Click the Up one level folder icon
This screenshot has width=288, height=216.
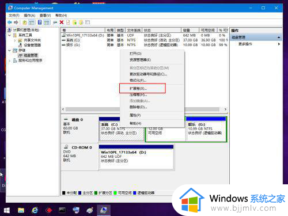pyautogui.click(x=25, y=22)
